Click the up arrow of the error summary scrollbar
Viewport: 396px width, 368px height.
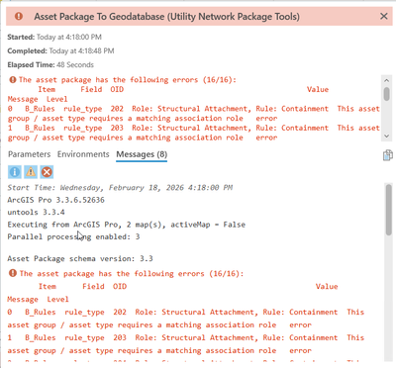[x=387, y=80]
